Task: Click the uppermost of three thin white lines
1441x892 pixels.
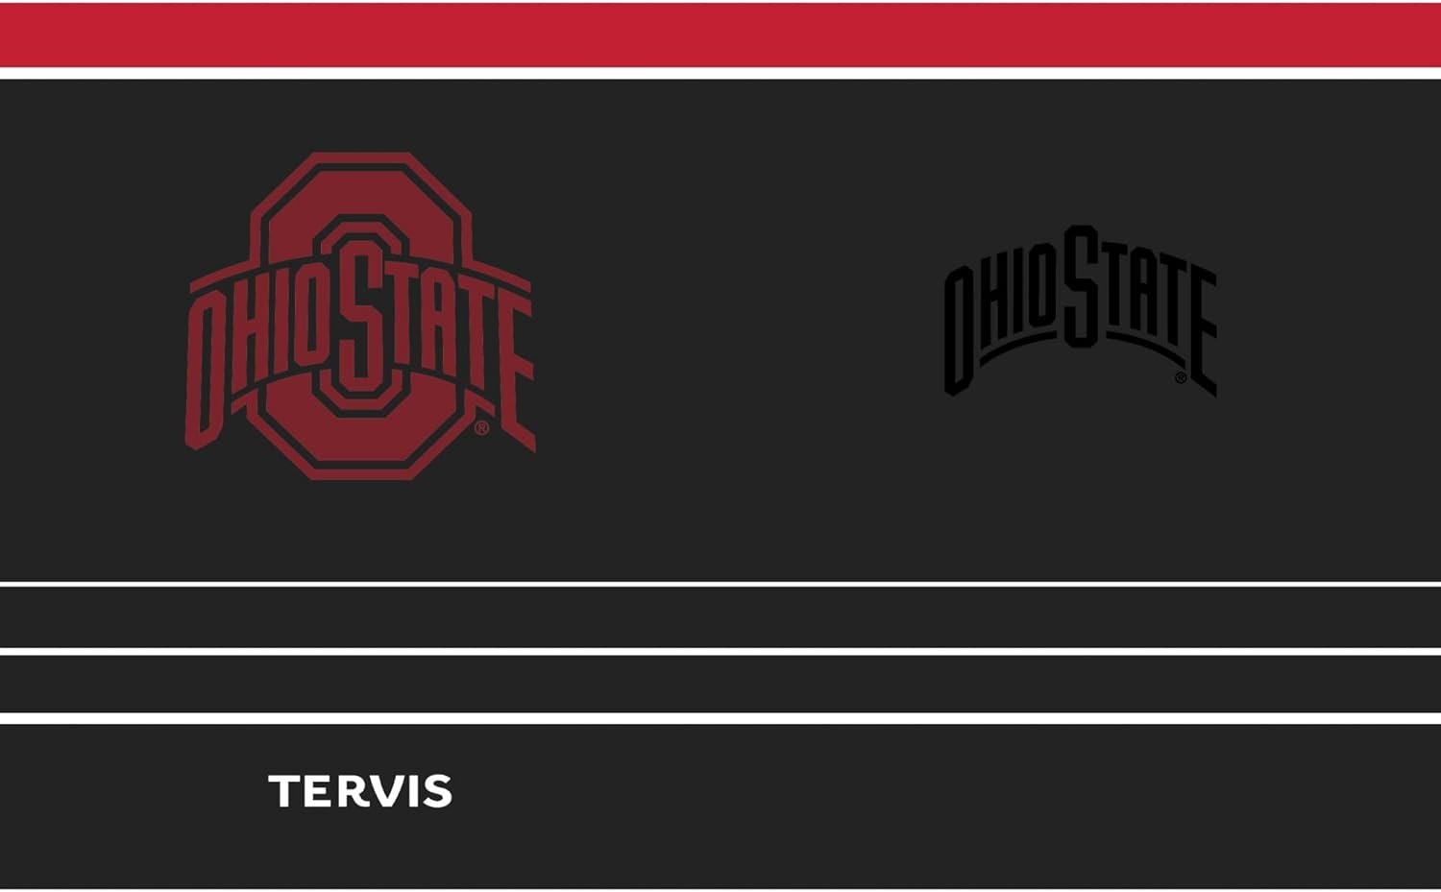Action: [x=720, y=583]
